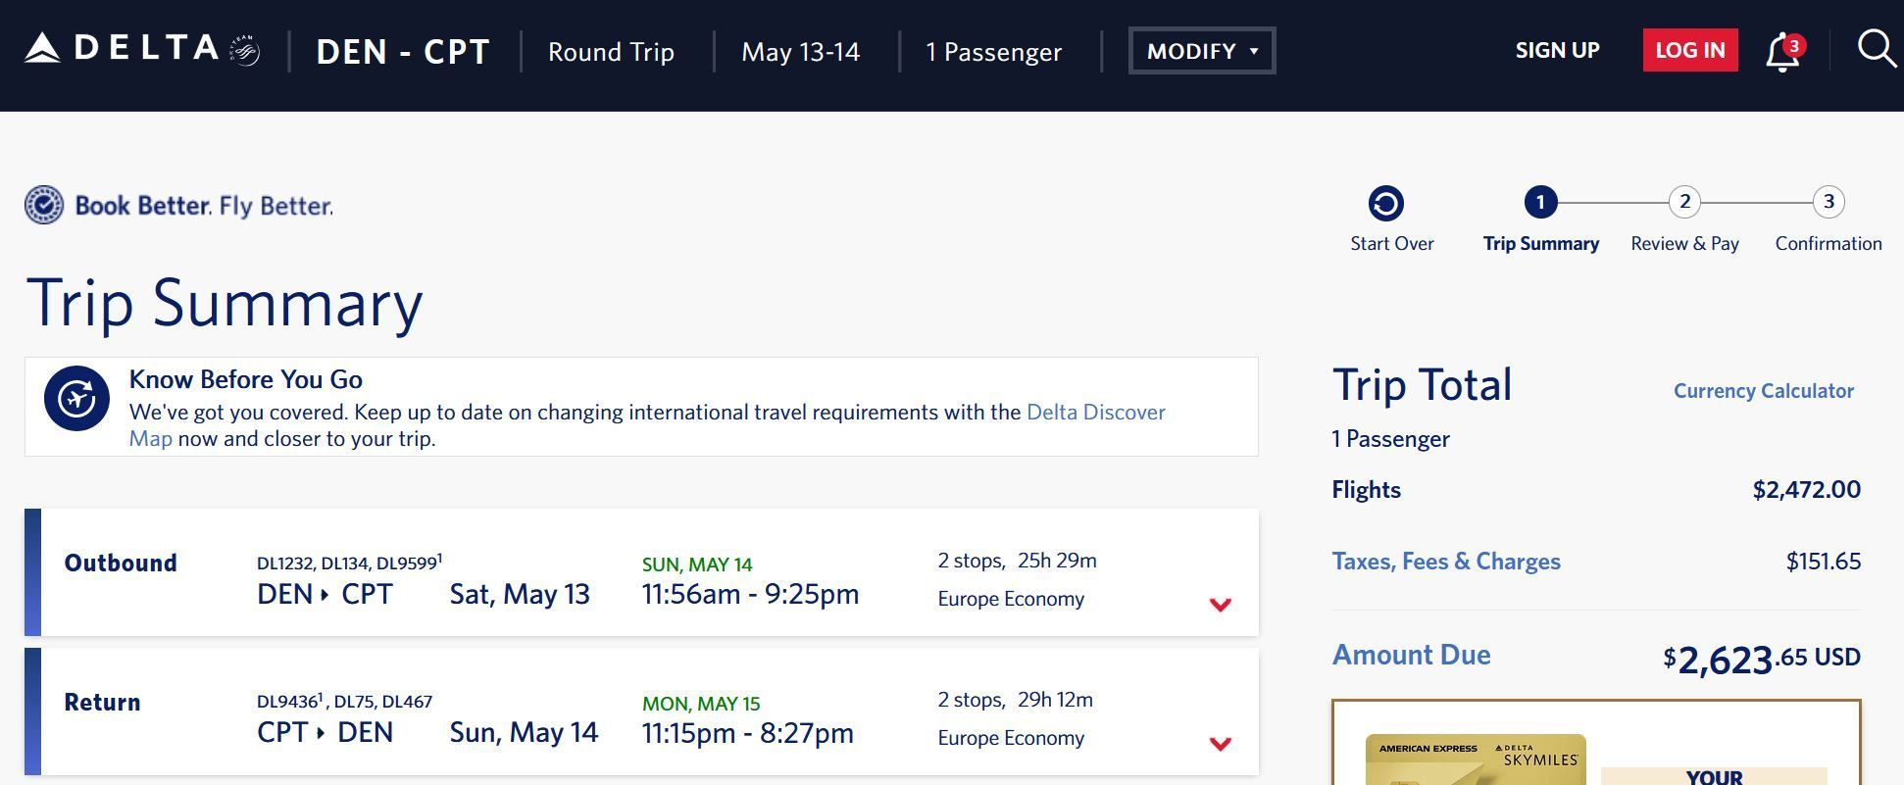Click the Delta logo in header
Viewport: 1904px width, 785px height.
(142, 49)
